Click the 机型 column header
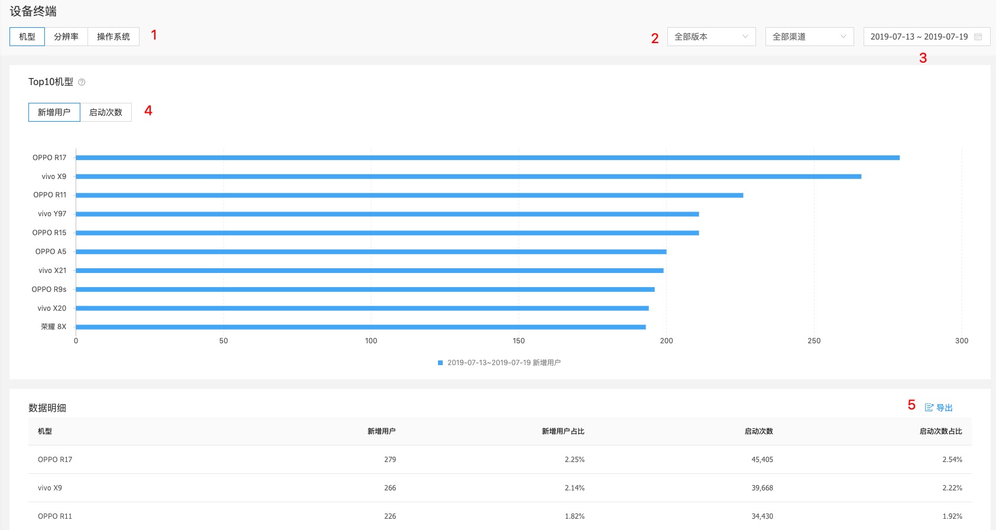 [45, 431]
